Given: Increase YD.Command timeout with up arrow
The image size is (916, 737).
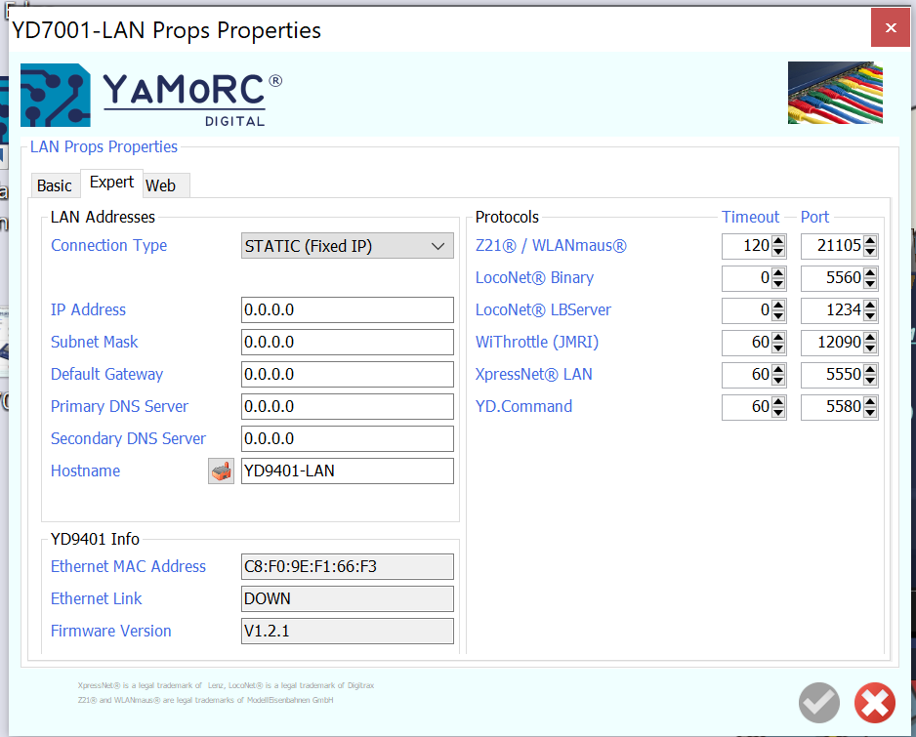Looking at the screenshot, I should click(778, 401).
